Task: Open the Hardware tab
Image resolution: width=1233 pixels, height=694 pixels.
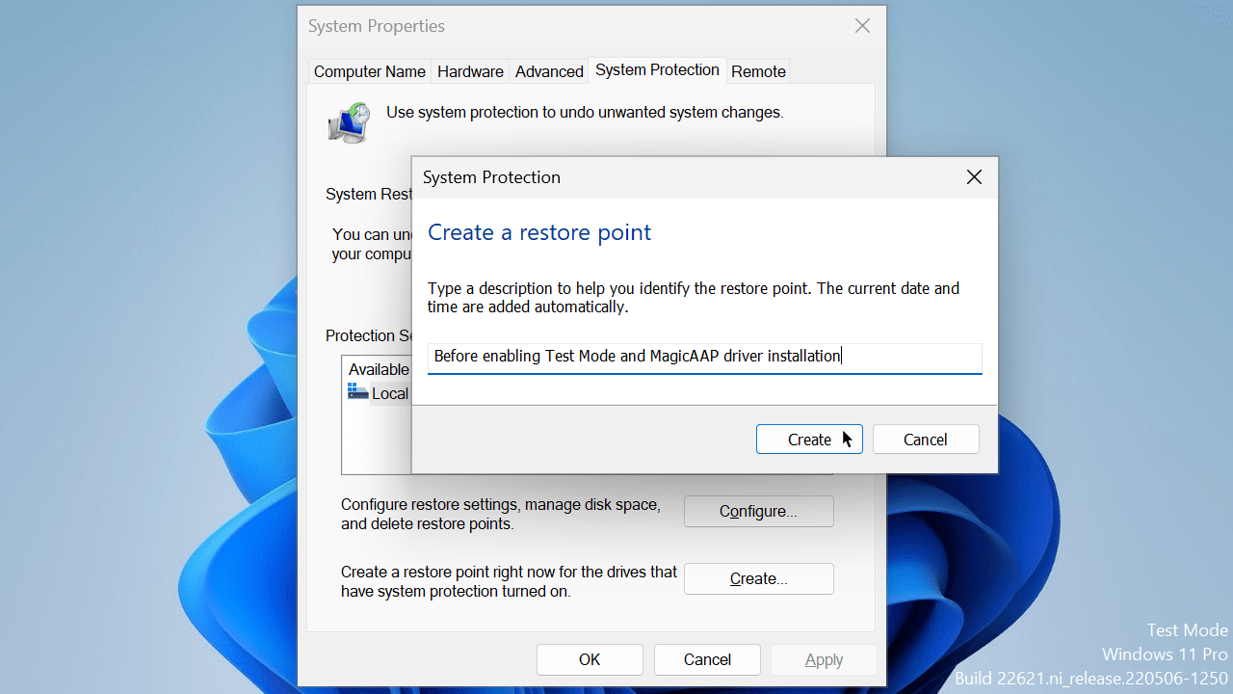Action: pos(470,71)
